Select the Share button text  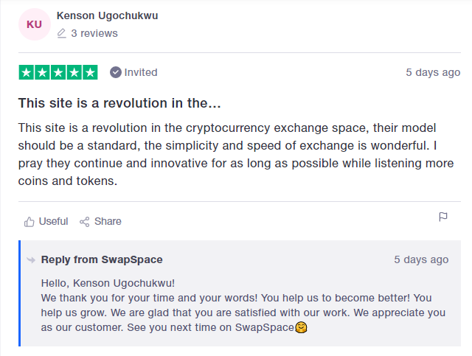pyautogui.click(x=108, y=221)
